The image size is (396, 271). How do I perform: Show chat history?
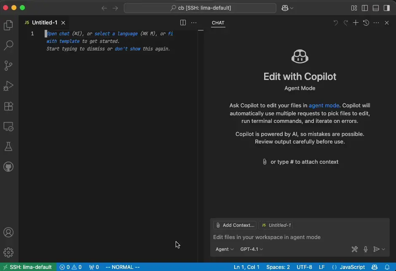[366, 23]
